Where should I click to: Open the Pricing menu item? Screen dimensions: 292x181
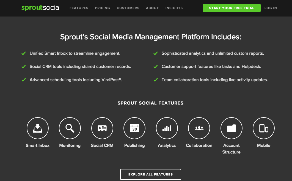tap(102, 8)
